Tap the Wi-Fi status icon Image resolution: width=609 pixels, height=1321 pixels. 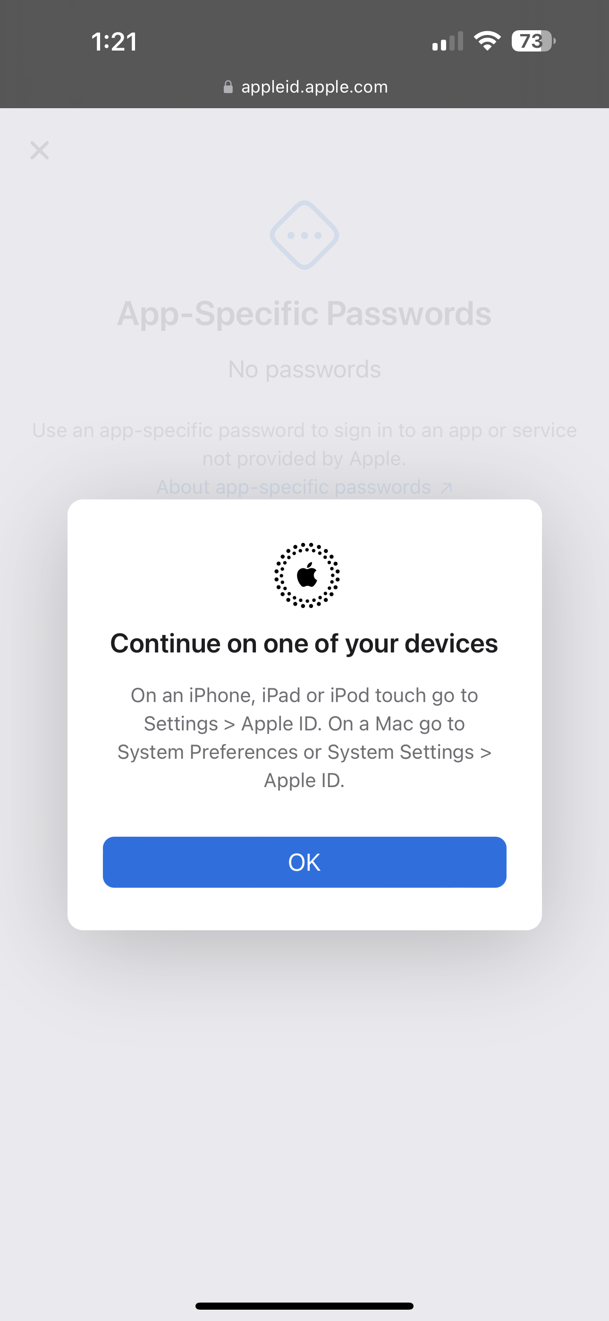point(487,41)
